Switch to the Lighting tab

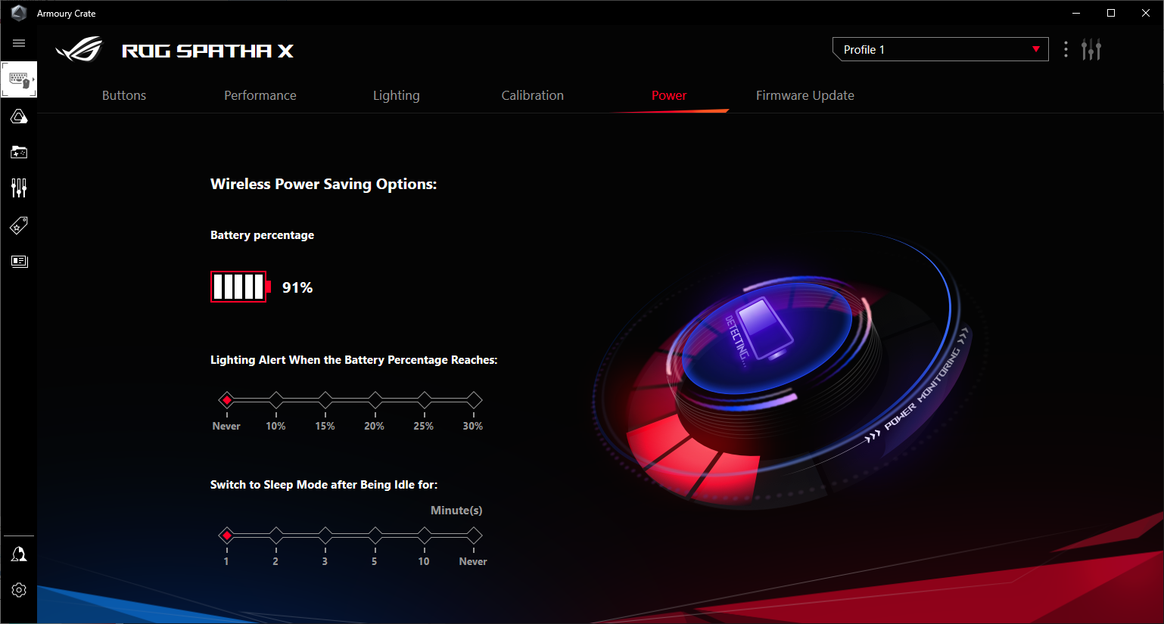tap(397, 95)
